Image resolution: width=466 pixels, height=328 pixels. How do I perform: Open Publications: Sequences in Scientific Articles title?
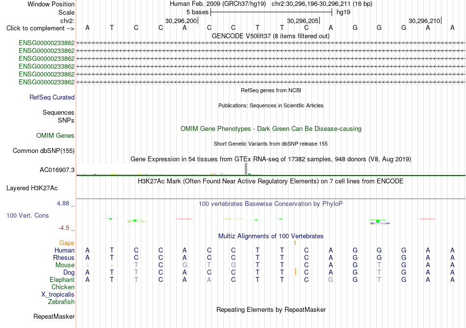271,105
